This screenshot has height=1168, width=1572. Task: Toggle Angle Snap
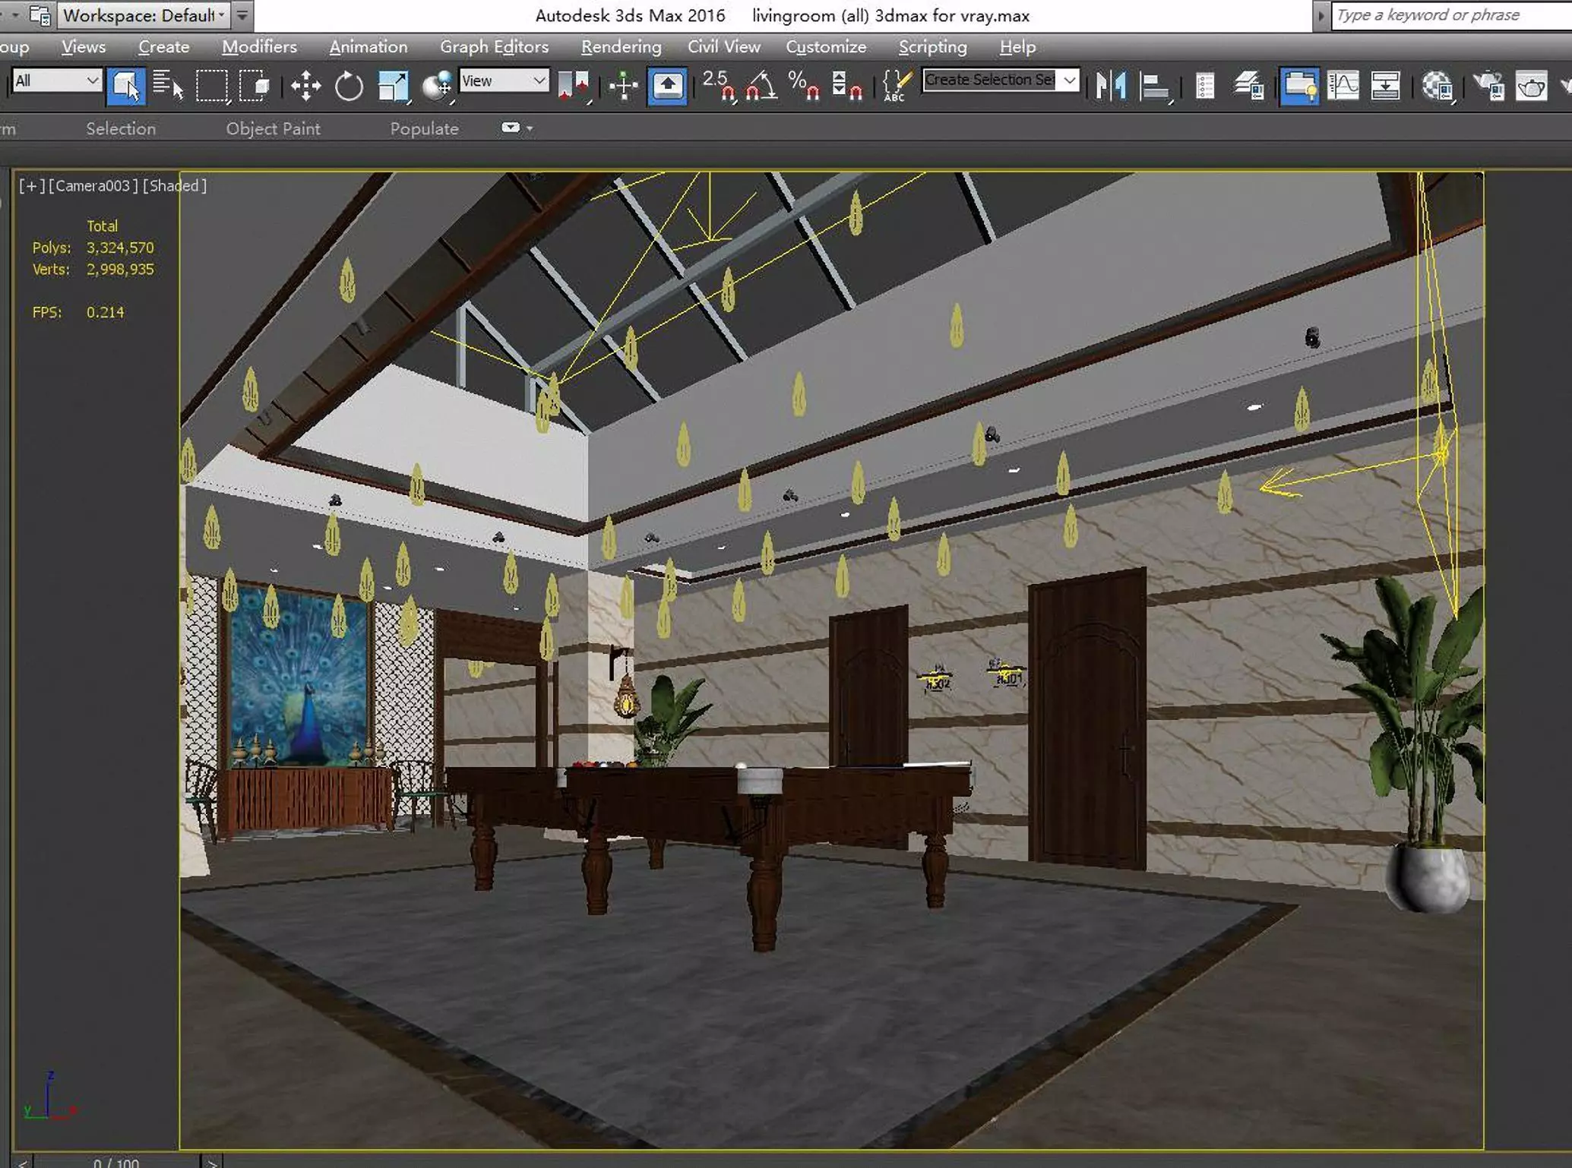pos(761,85)
